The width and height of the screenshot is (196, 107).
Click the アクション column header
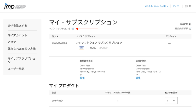point(171,36)
